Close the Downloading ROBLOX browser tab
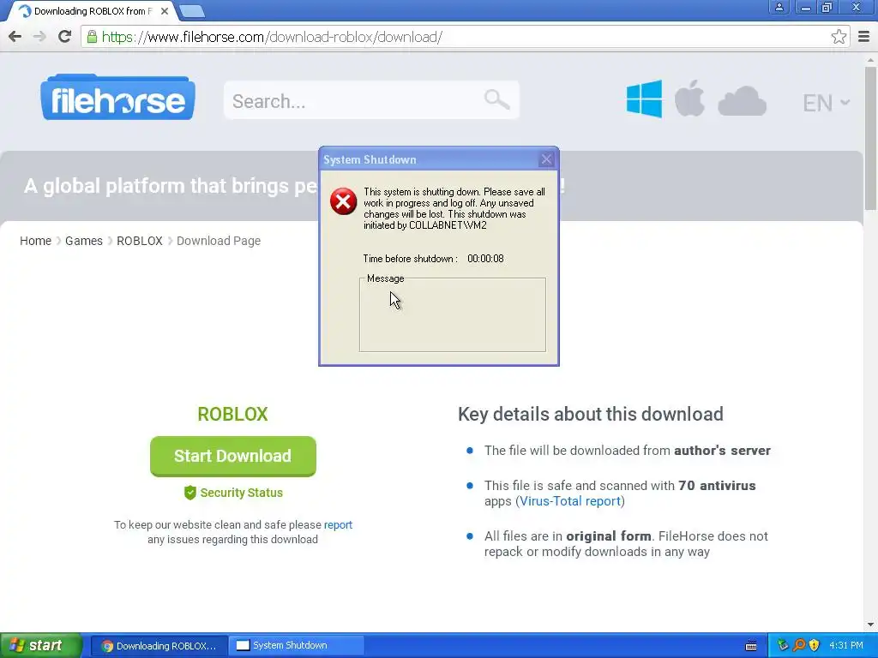 click(165, 10)
